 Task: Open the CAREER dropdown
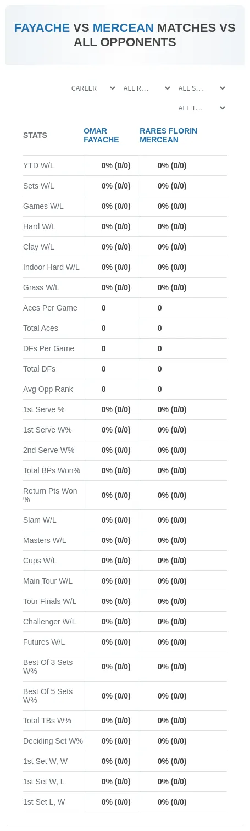(x=92, y=88)
